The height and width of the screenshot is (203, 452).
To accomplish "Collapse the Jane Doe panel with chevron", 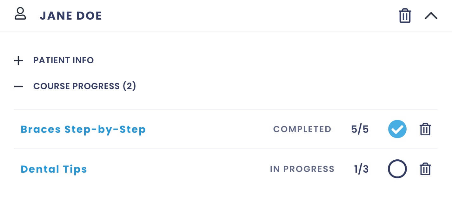I will (x=431, y=16).
